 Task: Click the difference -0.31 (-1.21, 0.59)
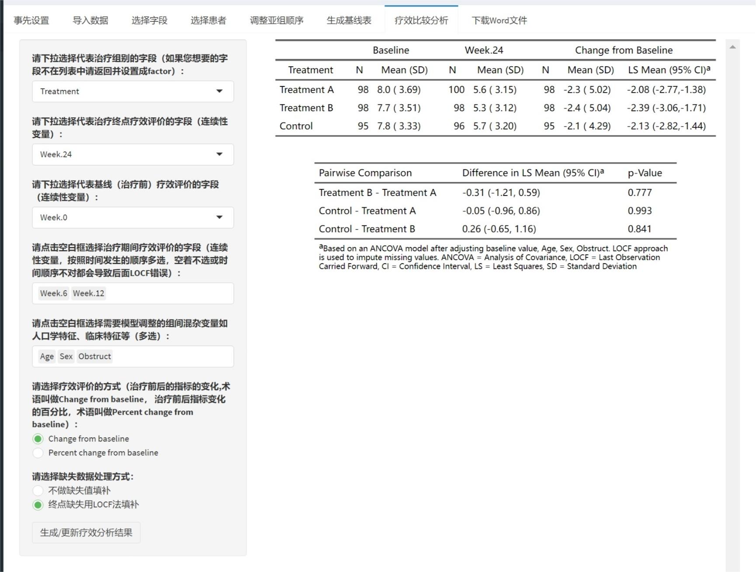pyautogui.click(x=501, y=193)
